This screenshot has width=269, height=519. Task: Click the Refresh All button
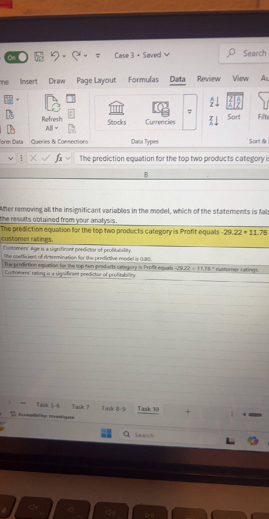(x=52, y=113)
